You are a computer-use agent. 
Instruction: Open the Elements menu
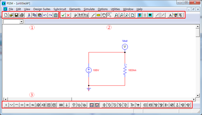[75, 9]
